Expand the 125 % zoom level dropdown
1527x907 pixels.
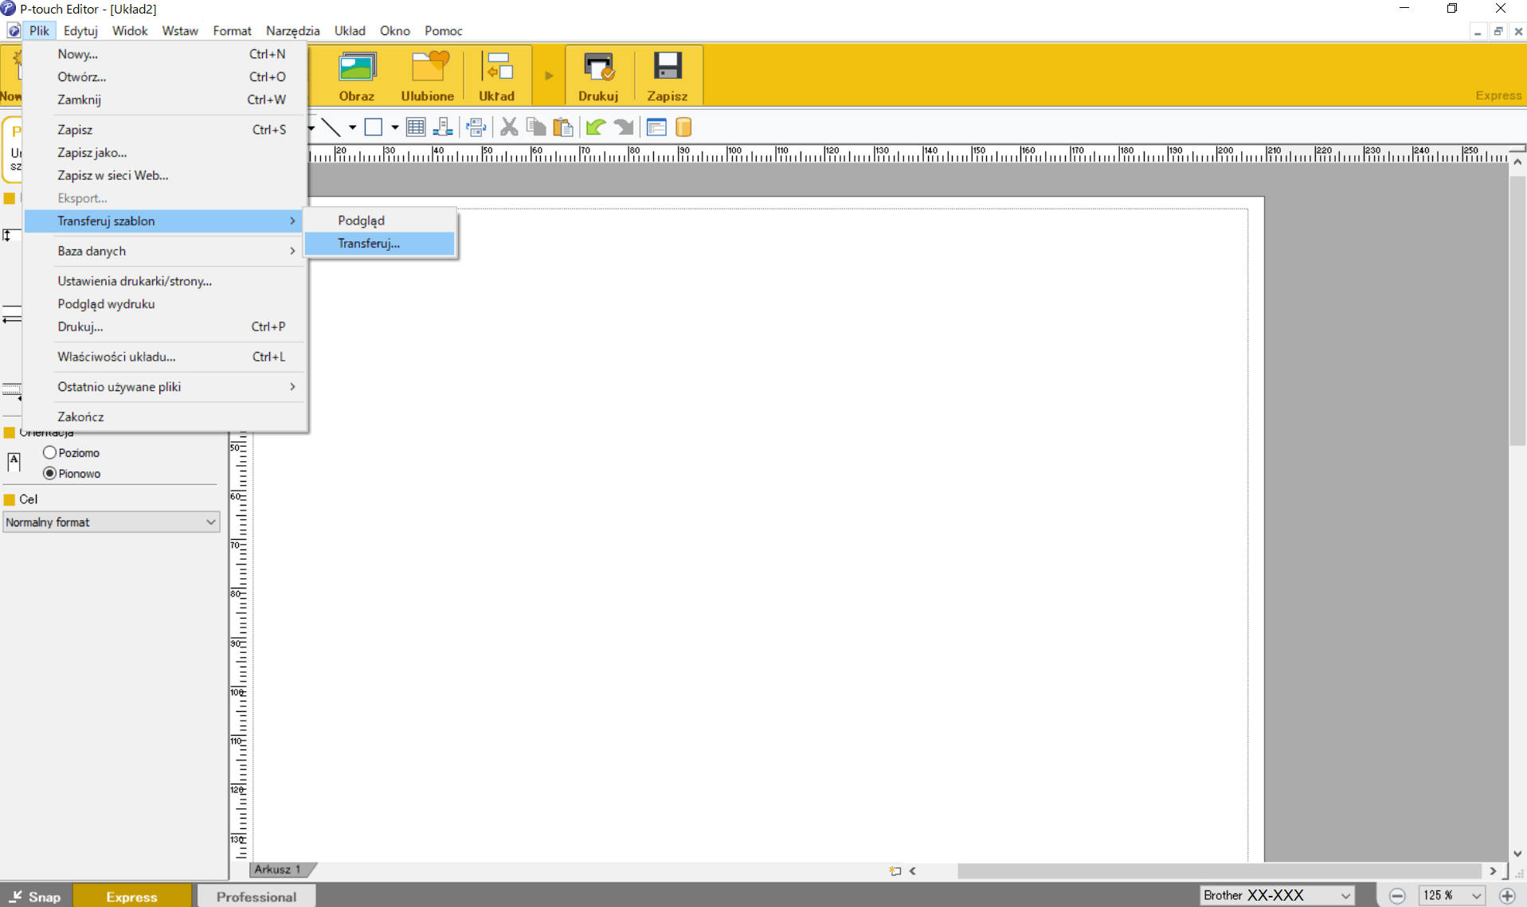pos(1475,896)
